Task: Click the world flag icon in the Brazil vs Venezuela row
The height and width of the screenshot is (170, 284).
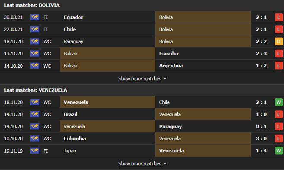Action: click(x=35, y=114)
